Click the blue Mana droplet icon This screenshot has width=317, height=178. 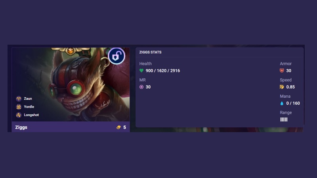pos(282,103)
